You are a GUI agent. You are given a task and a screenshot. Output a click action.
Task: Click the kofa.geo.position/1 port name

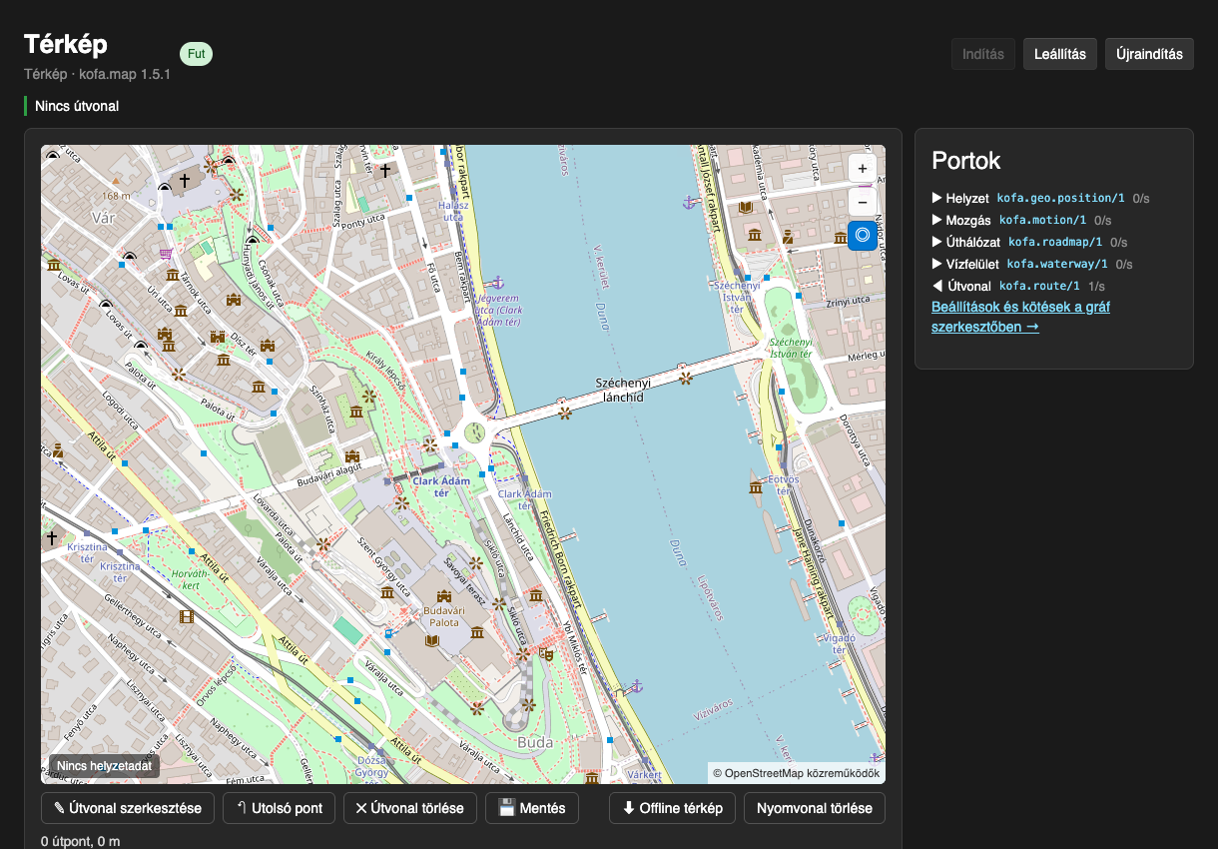pos(1061,198)
